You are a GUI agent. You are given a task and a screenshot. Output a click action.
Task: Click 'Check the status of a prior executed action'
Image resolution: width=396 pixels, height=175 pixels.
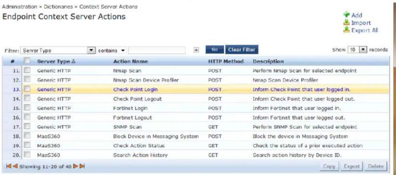(308, 145)
